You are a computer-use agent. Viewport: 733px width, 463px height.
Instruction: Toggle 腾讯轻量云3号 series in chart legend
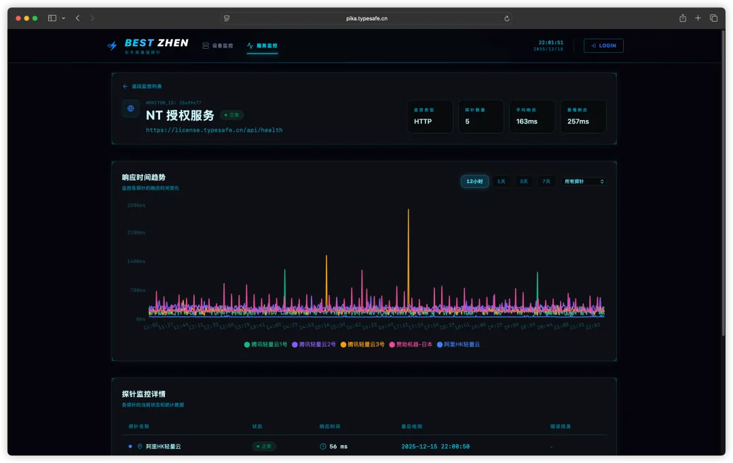click(x=362, y=344)
